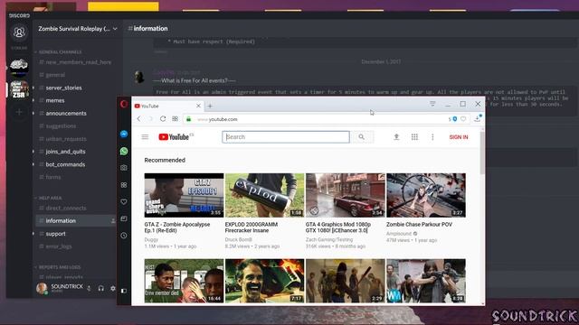Select the information channel in Discord

point(76,220)
